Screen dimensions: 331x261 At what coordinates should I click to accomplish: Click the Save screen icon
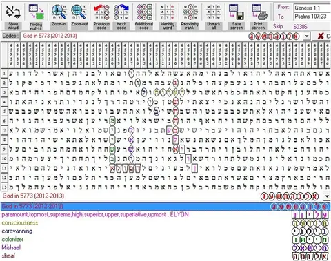tap(237, 12)
